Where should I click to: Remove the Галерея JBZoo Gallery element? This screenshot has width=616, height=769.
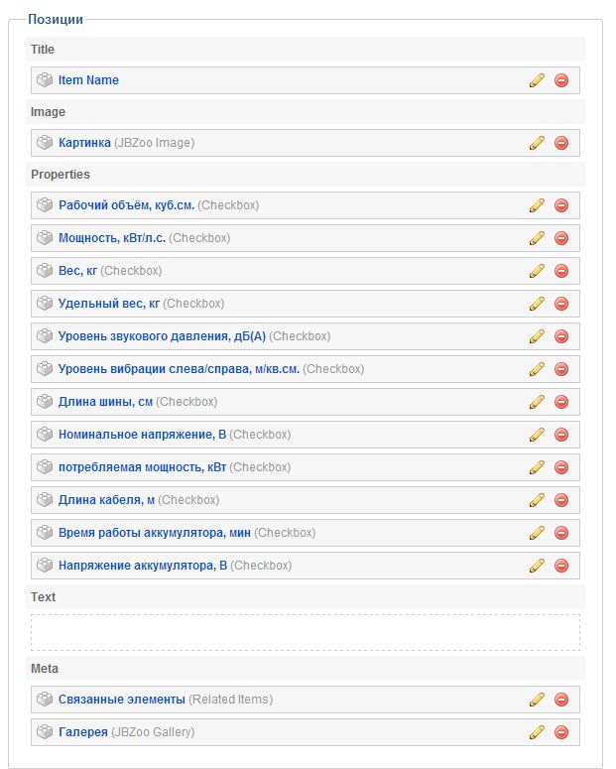pyautogui.click(x=561, y=732)
